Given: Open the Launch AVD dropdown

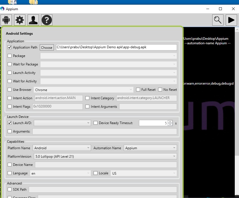Looking at the screenshot, I should click(x=62, y=123).
